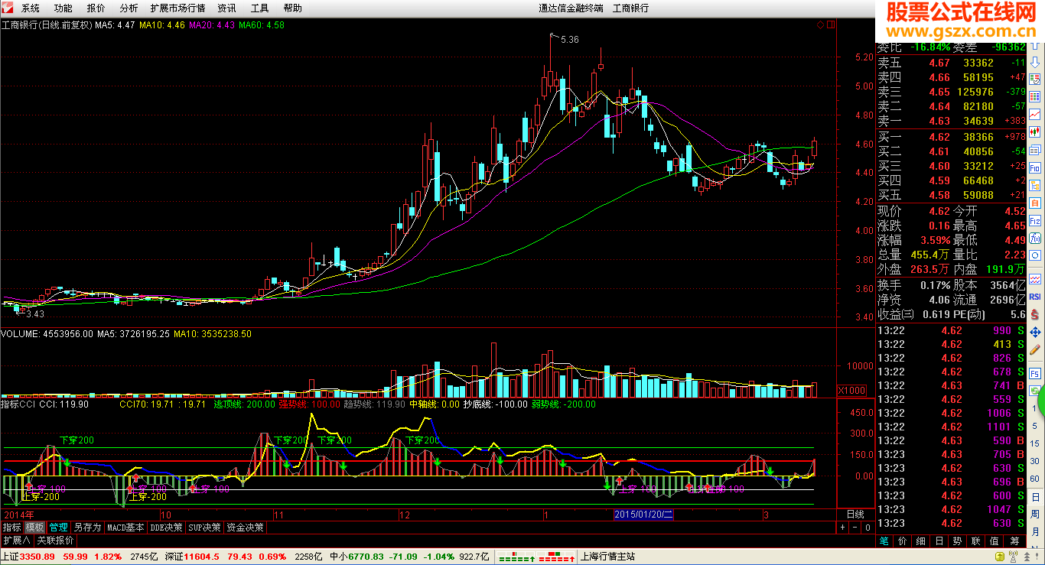Click the circle icon below f(x)
Screen dimensions: 1045x565
coord(1034,255)
